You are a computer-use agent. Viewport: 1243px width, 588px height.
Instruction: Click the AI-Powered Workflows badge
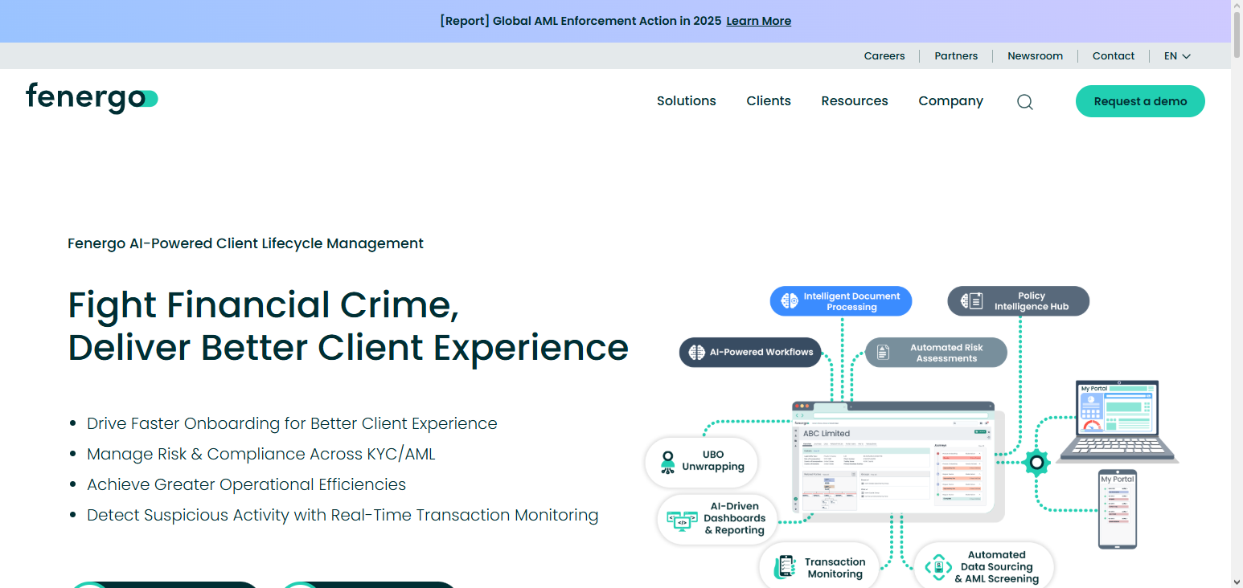[x=749, y=352]
